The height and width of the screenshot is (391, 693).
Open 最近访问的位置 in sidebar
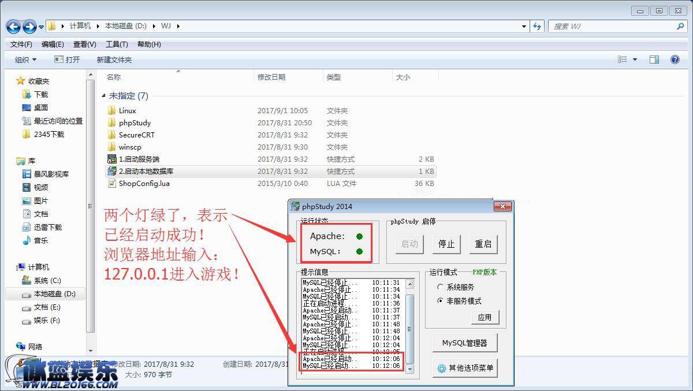coord(52,121)
